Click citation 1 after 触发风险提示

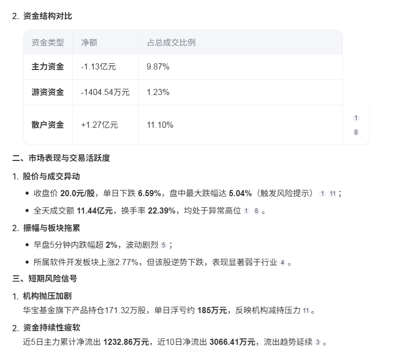click(322, 194)
